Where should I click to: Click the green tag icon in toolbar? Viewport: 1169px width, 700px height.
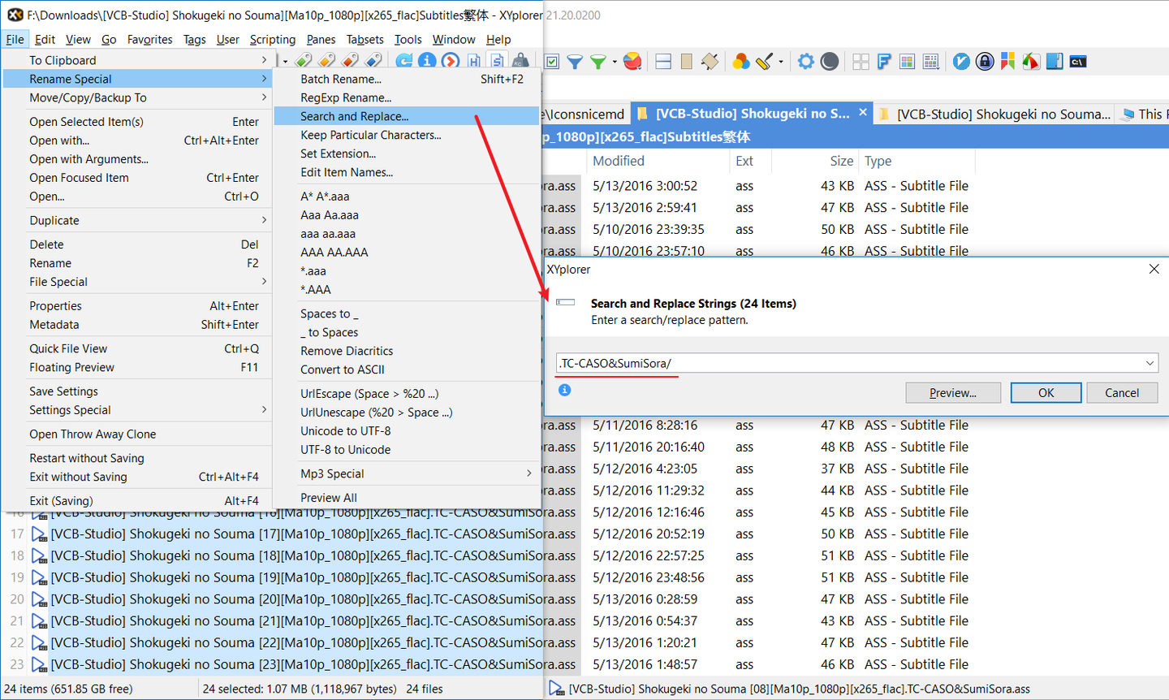point(304,61)
